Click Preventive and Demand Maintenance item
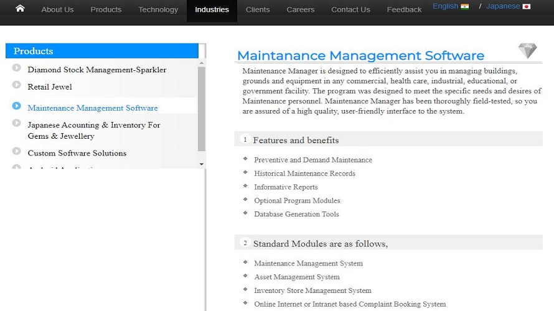 click(313, 160)
